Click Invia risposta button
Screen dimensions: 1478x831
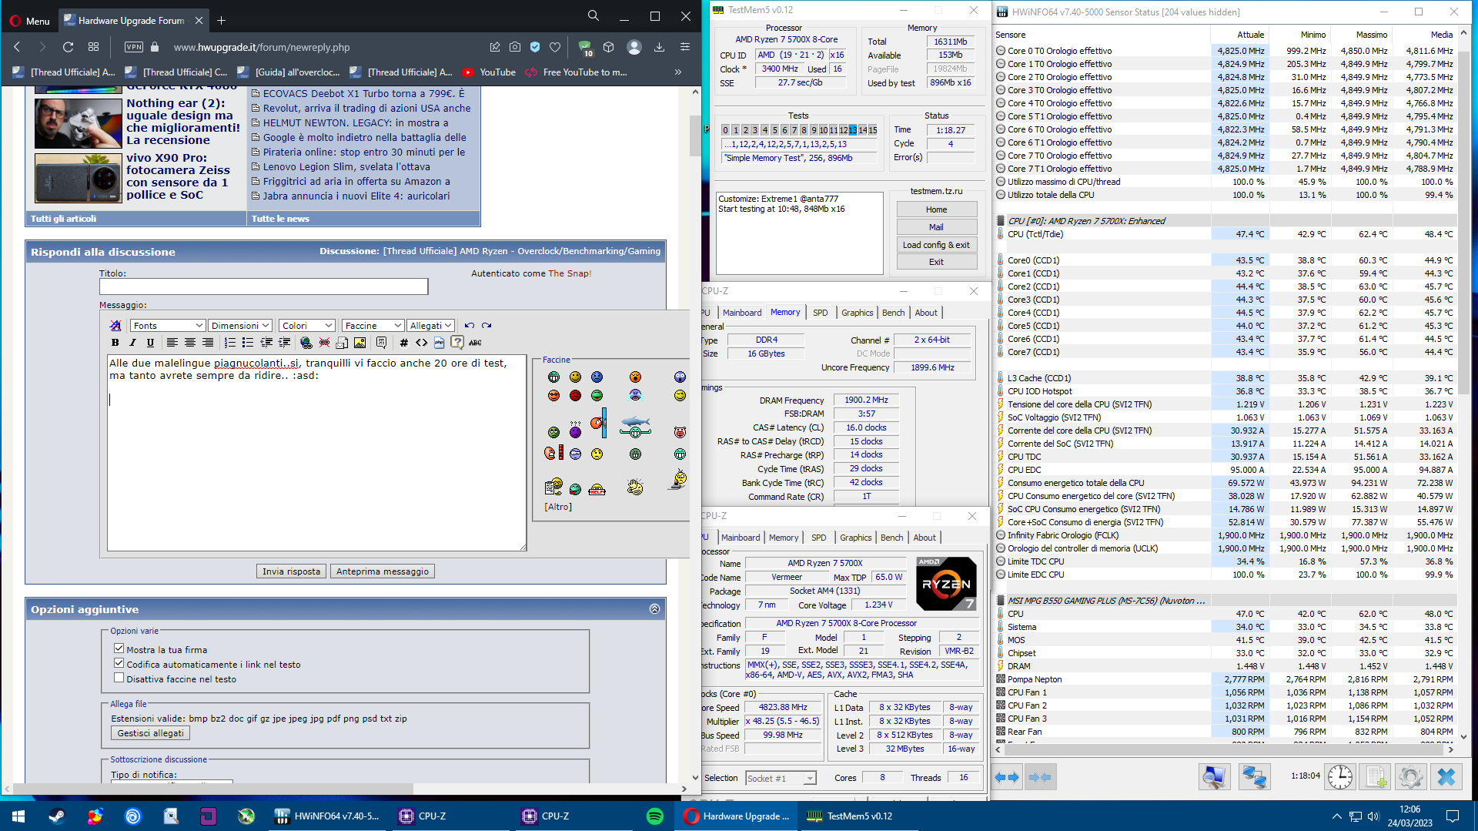coord(291,571)
